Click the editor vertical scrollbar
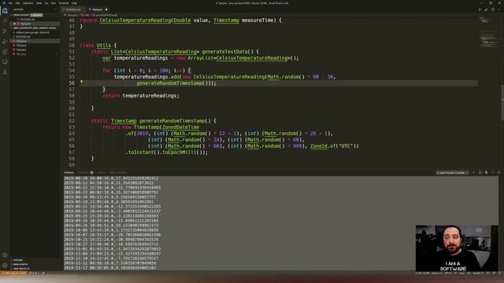 502,102
